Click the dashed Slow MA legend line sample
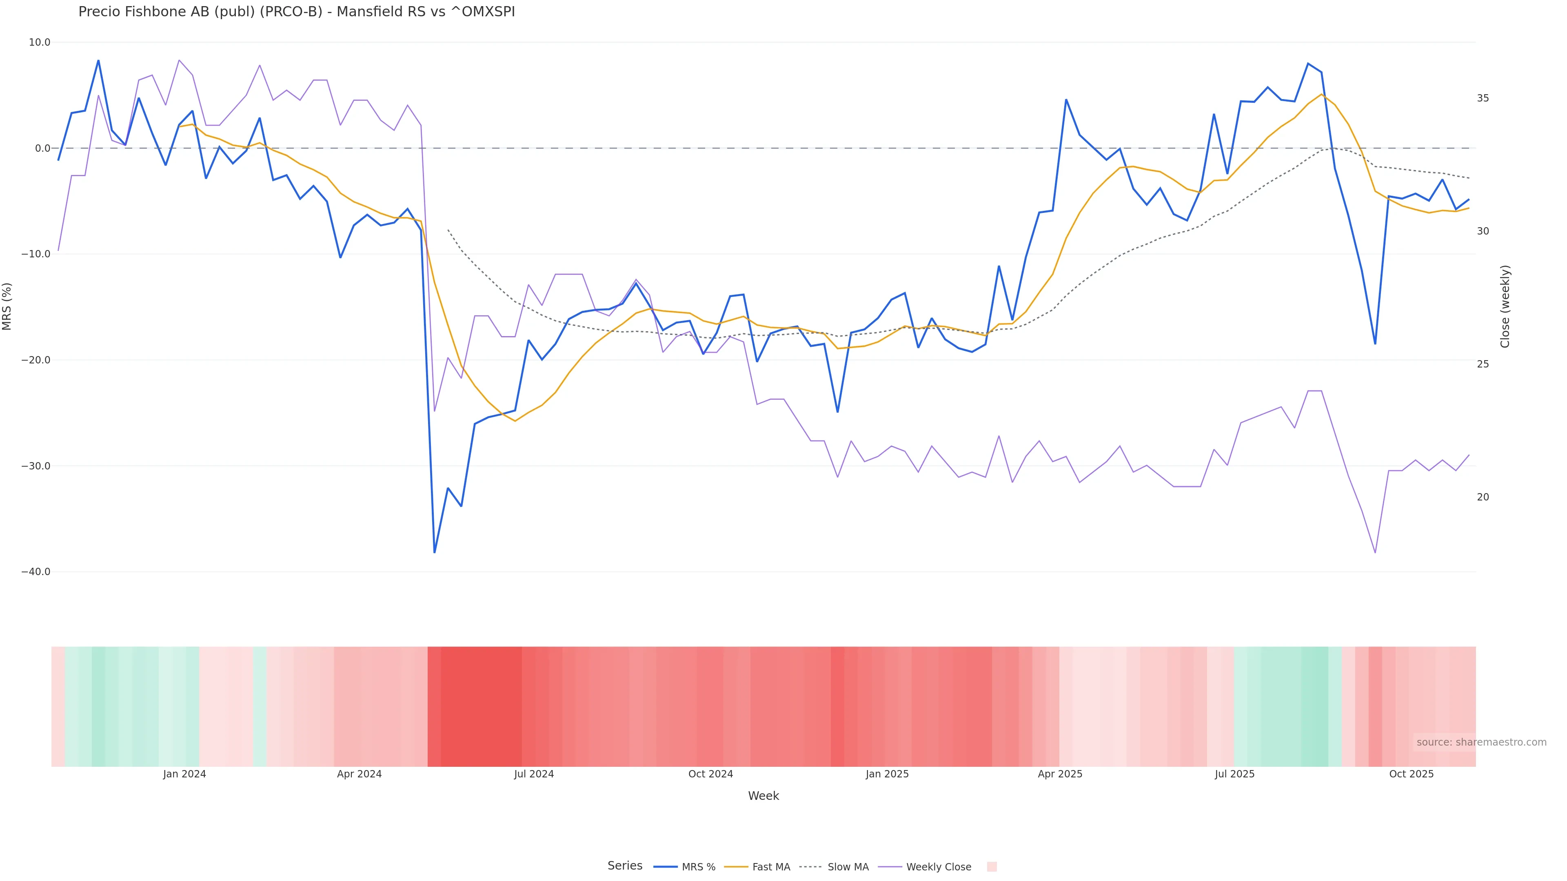This screenshot has height=881, width=1567. tap(811, 867)
